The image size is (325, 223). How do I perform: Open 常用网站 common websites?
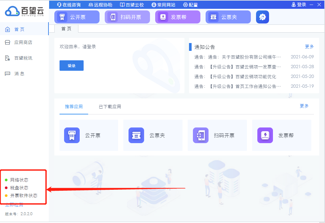(x=163, y=5)
